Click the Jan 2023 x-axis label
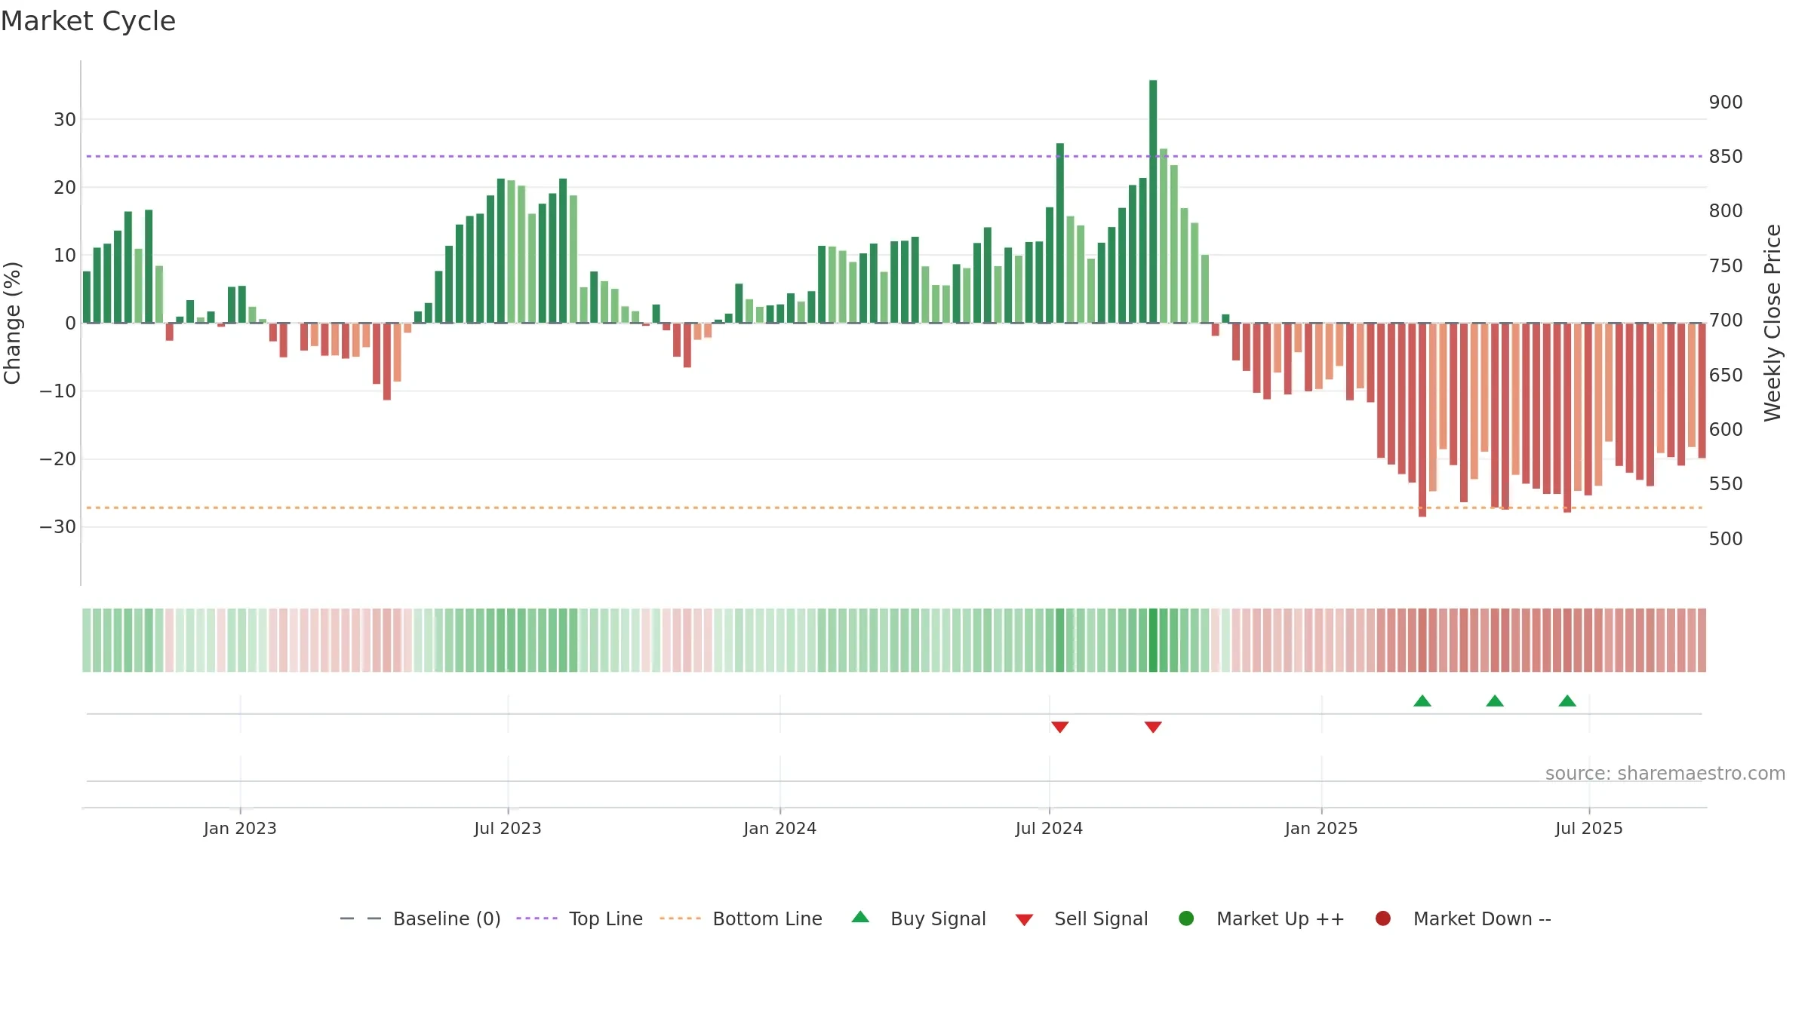 click(240, 828)
